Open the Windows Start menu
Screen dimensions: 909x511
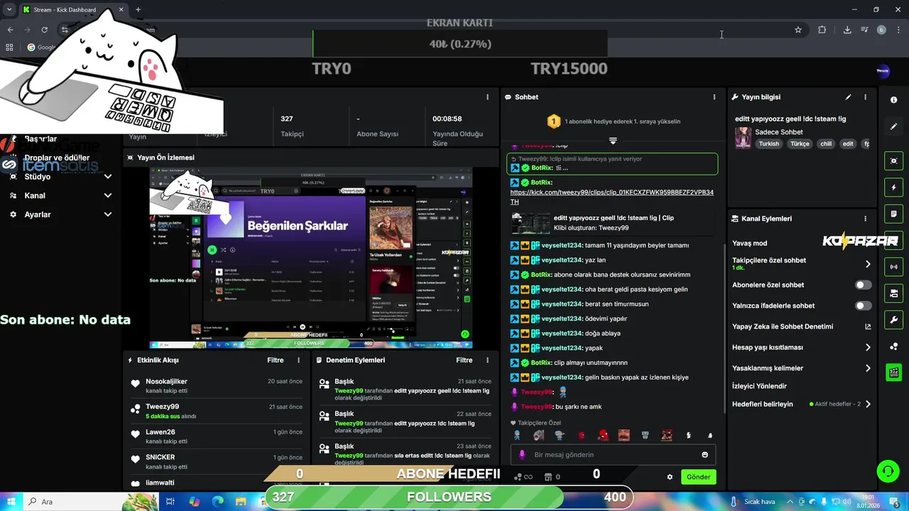[11, 501]
